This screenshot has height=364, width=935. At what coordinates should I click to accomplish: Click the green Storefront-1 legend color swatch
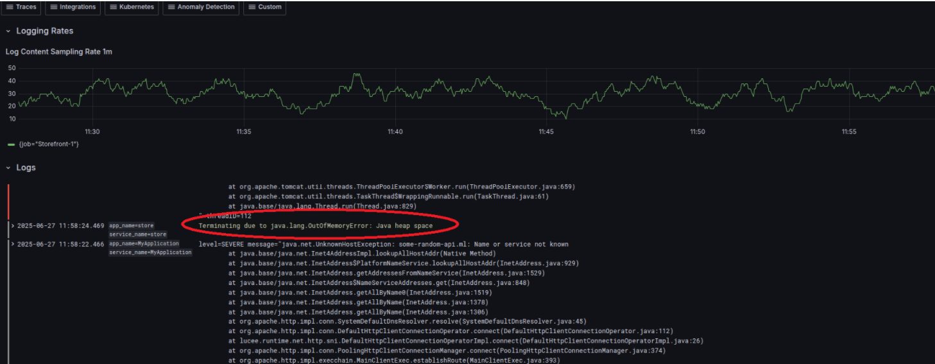tap(11, 144)
